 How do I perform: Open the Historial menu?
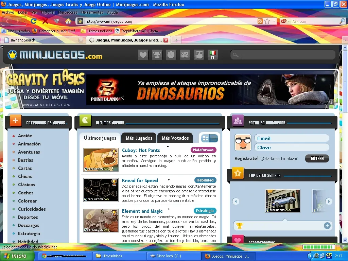pos(48,12)
